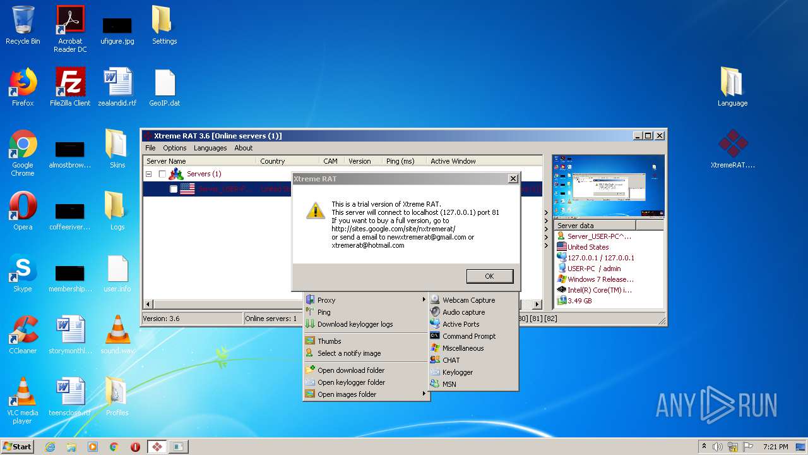Image resolution: width=808 pixels, height=455 pixels.
Task: Click the Server data column header
Action: [x=595, y=226]
